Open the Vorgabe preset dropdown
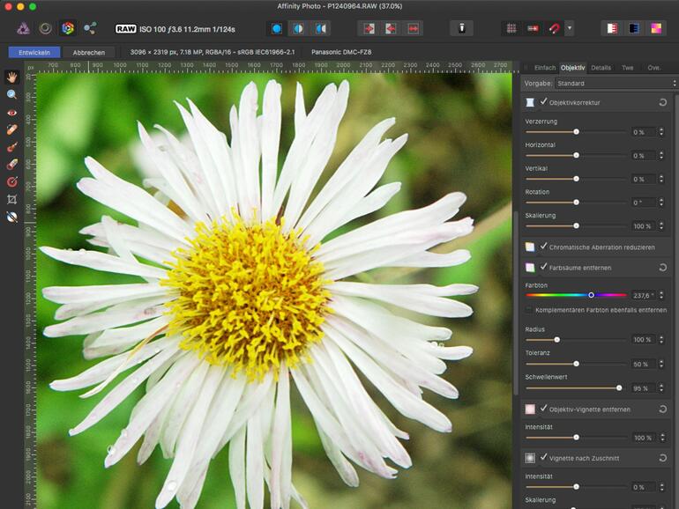Screen dimensions: 679x509 (x=615, y=84)
